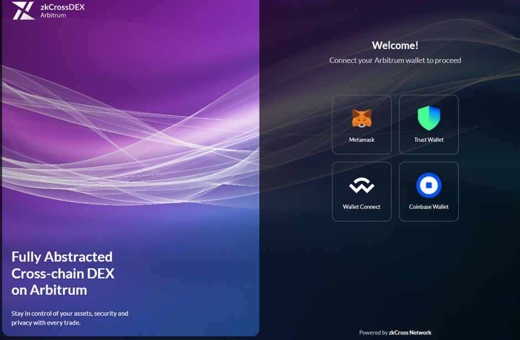Click the "Trust Wallet" label
Screen dimensions: 520x340
click(429, 140)
